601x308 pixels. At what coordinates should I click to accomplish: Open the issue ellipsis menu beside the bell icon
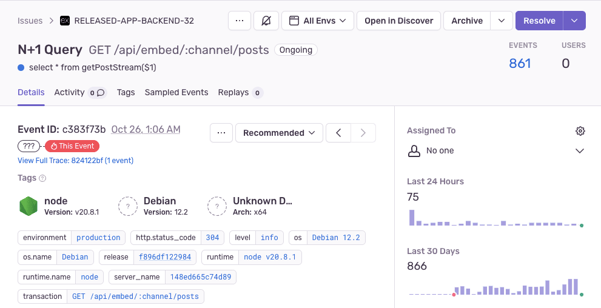240,21
